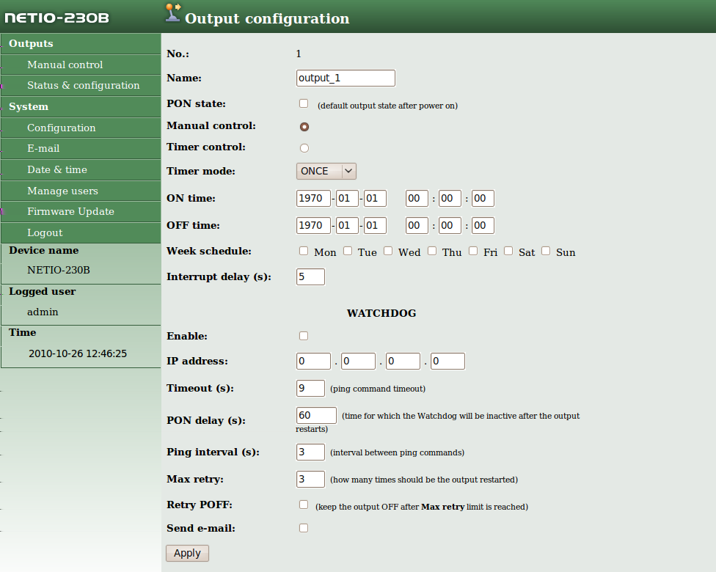Open Manage users page

[x=62, y=191]
